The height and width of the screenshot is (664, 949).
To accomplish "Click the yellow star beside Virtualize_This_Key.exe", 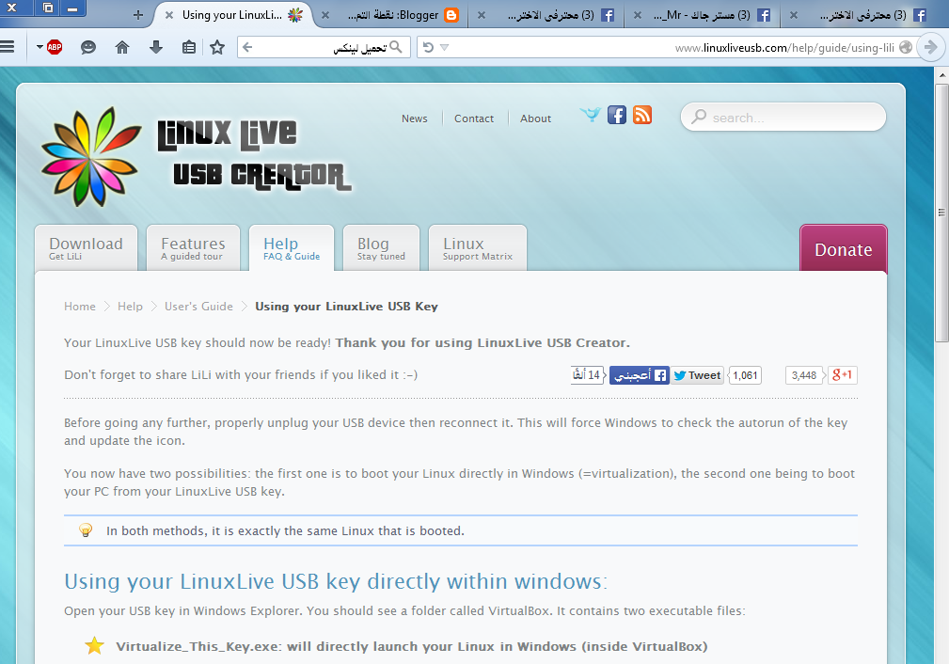I will coord(94,646).
